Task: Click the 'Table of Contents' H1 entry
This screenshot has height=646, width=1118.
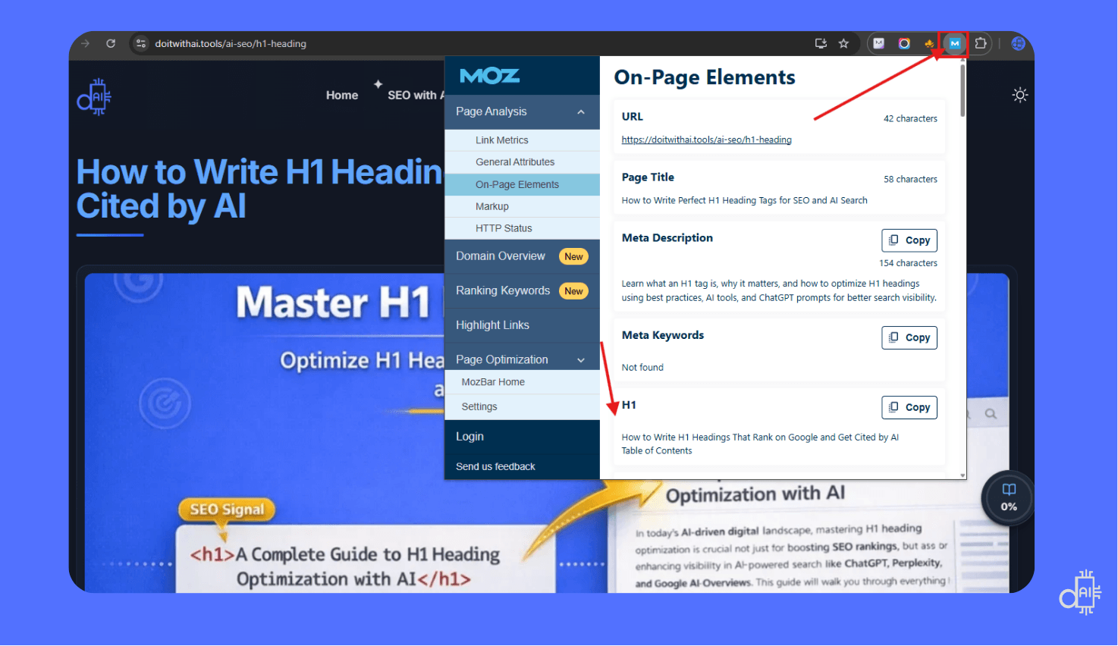Action: pos(657,451)
